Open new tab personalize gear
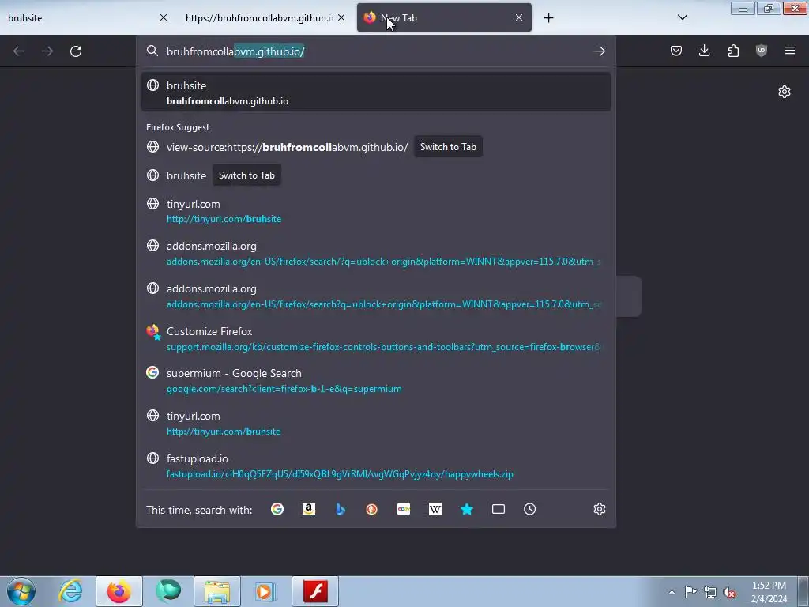The height and width of the screenshot is (607, 809). pyautogui.click(x=785, y=92)
